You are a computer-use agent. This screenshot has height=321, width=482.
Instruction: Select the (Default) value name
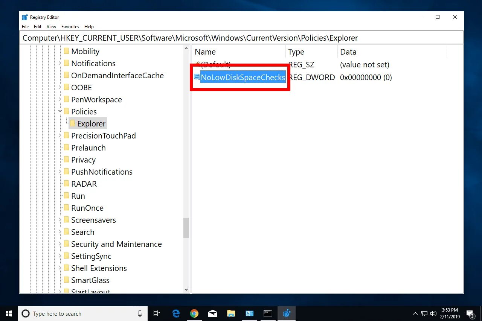click(x=215, y=64)
